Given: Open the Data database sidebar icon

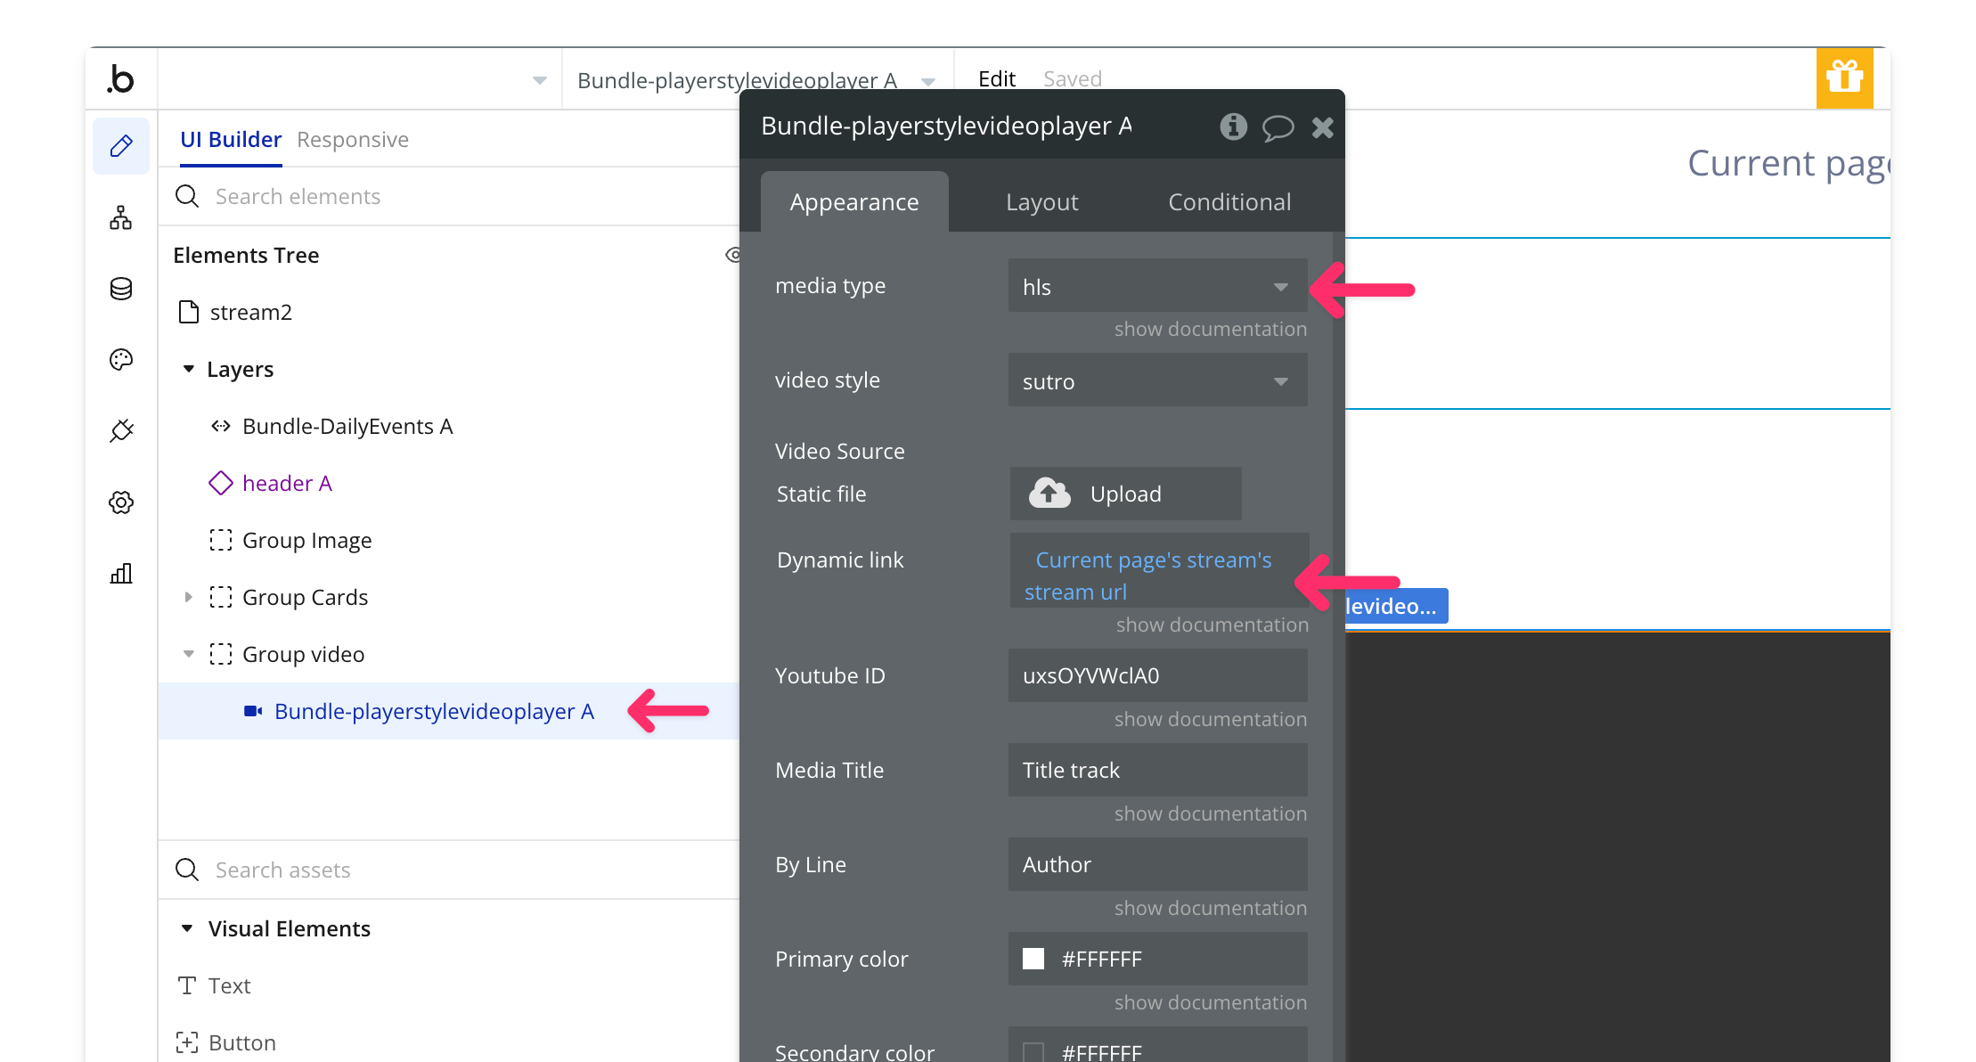Looking at the screenshot, I should (121, 289).
